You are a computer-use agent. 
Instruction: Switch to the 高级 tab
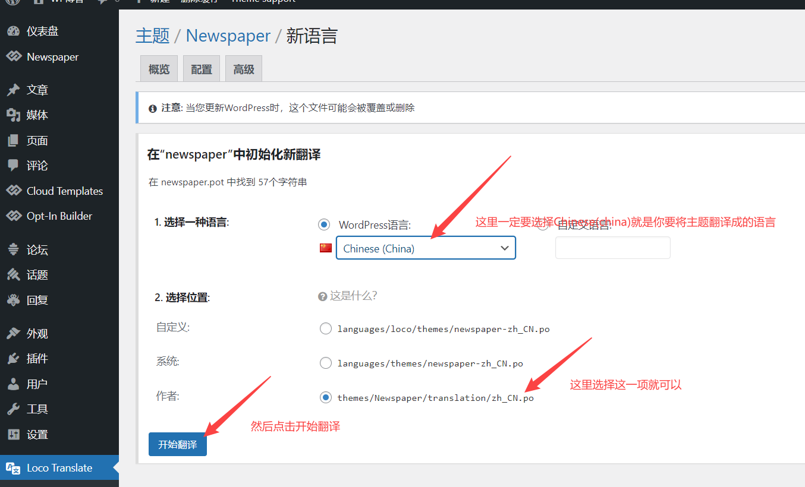244,69
